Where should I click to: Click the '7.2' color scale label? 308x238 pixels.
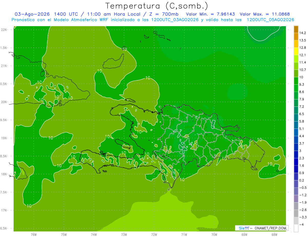pos(302,107)
